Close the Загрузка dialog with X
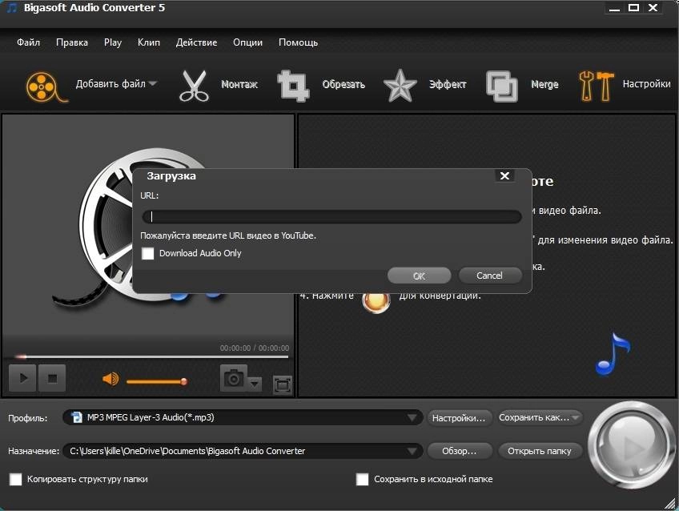Viewport: 679px width, 511px height. (x=504, y=176)
